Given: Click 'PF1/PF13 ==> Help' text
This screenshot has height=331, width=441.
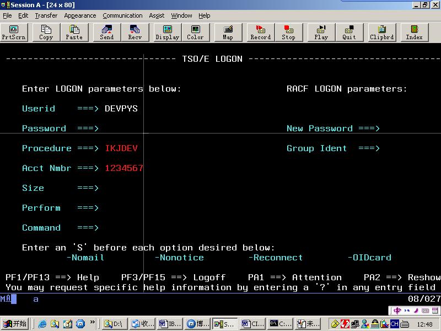Looking at the screenshot, I should click(x=52, y=277).
